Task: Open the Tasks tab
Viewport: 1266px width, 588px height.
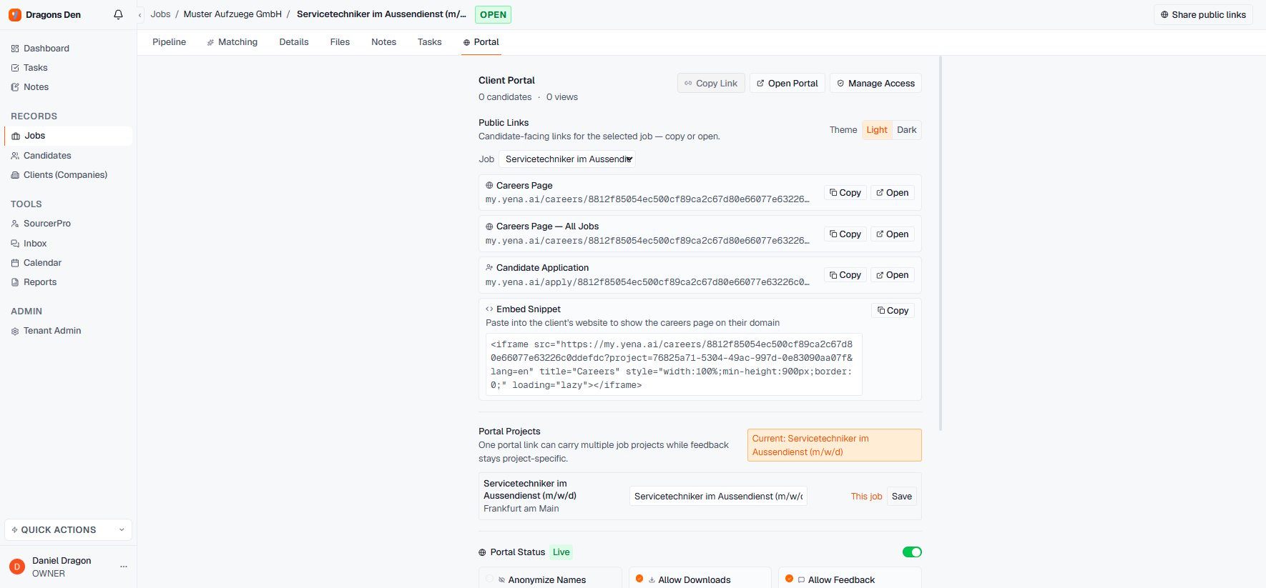Action: point(430,42)
